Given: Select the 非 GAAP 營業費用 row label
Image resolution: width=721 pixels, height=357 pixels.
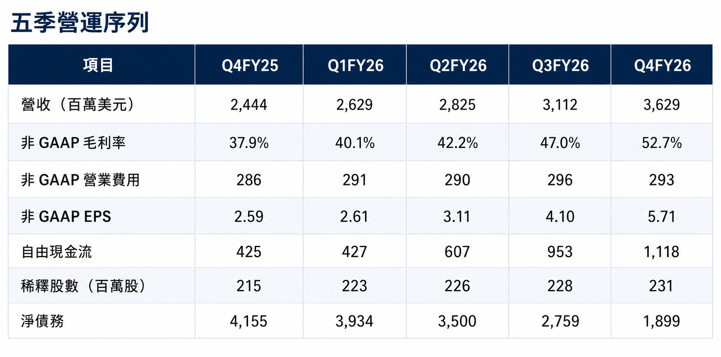Looking at the screenshot, I should pyautogui.click(x=81, y=180).
